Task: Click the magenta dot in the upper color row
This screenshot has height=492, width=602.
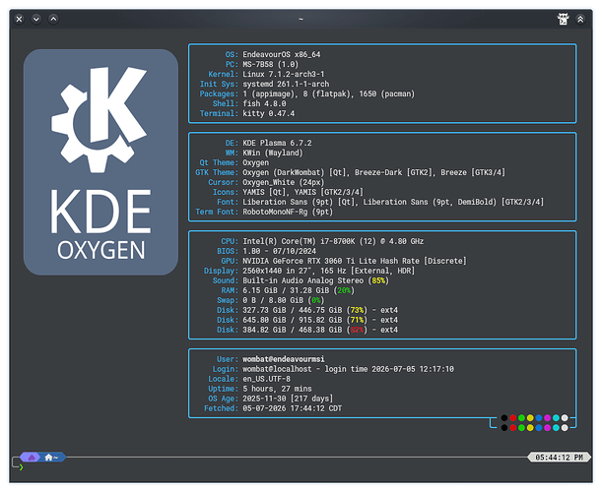Action: [548, 418]
